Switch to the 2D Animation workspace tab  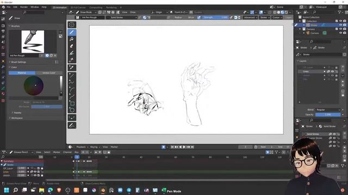pos(59,7)
